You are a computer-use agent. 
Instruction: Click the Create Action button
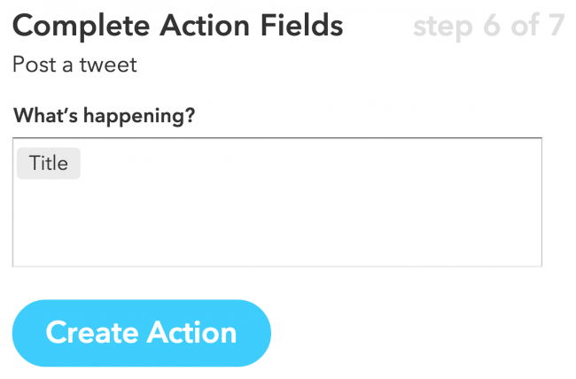pos(141,333)
